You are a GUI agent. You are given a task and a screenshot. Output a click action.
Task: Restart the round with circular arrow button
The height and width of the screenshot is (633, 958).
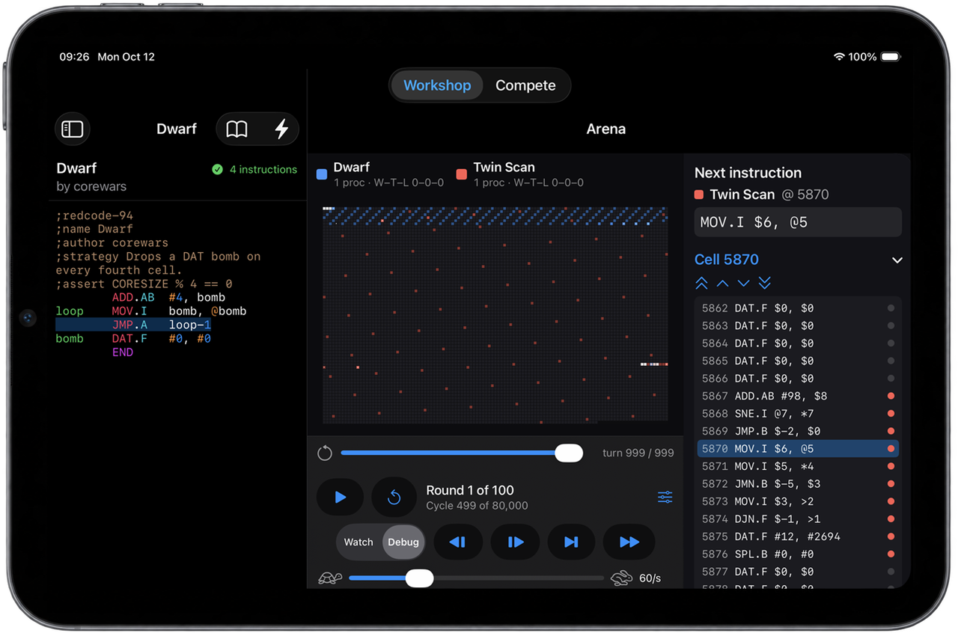coord(394,498)
